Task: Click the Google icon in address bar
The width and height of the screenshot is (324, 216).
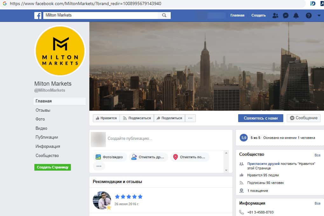Action: [x=4, y=3]
